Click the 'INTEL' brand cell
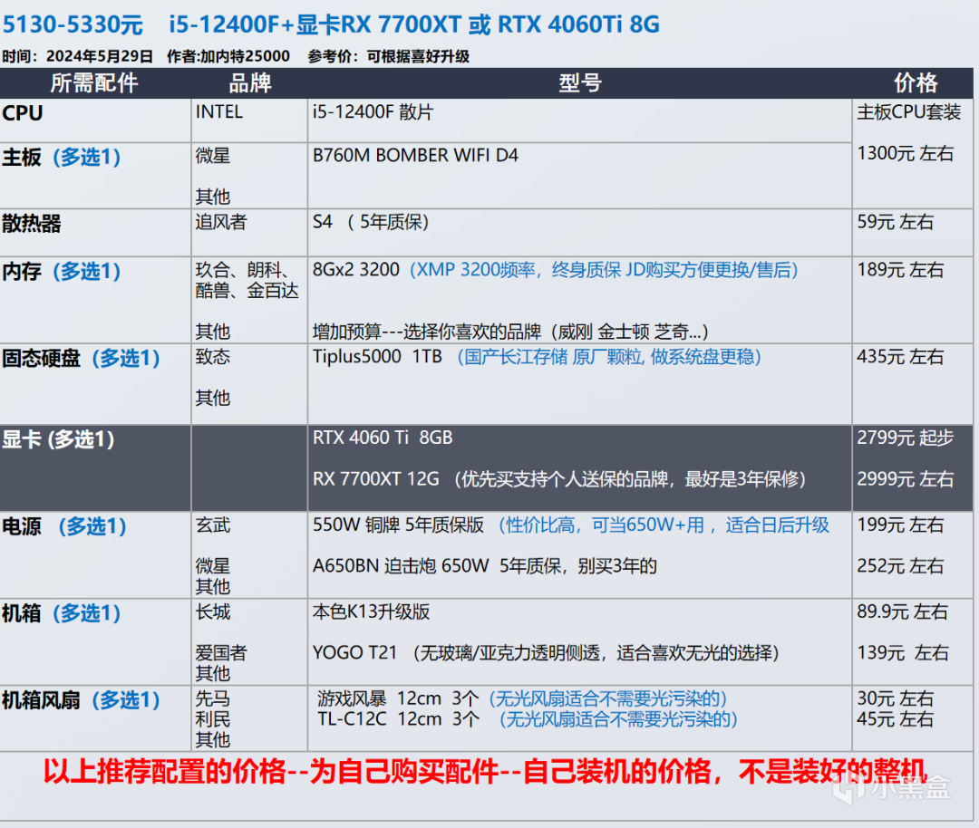Image resolution: width=979 pixels, height=828 pixels. pos(219,111)
